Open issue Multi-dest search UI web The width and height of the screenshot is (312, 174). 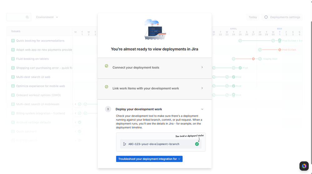pos(33,77)
